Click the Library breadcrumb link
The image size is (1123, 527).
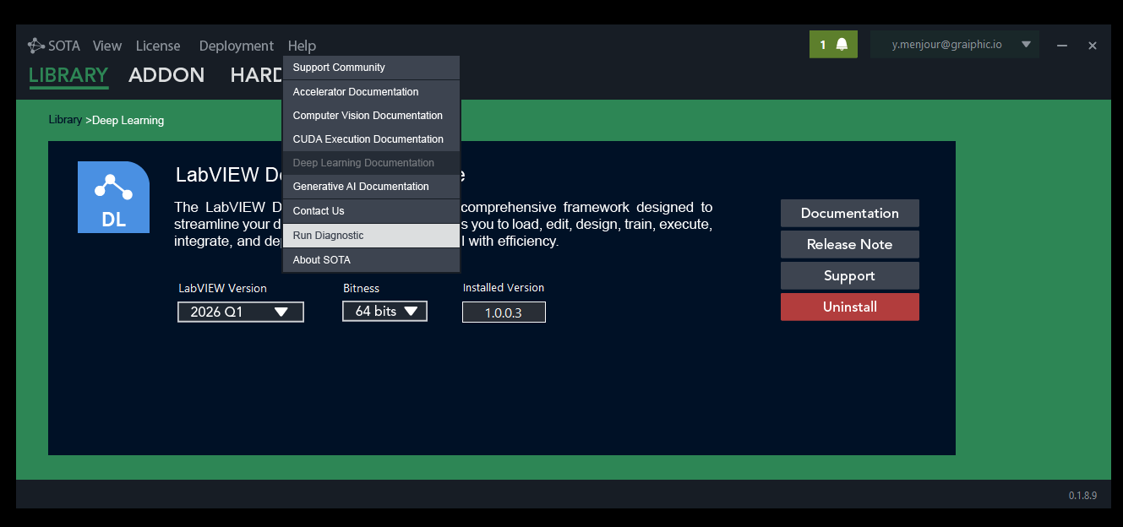[x=65, y=120]
